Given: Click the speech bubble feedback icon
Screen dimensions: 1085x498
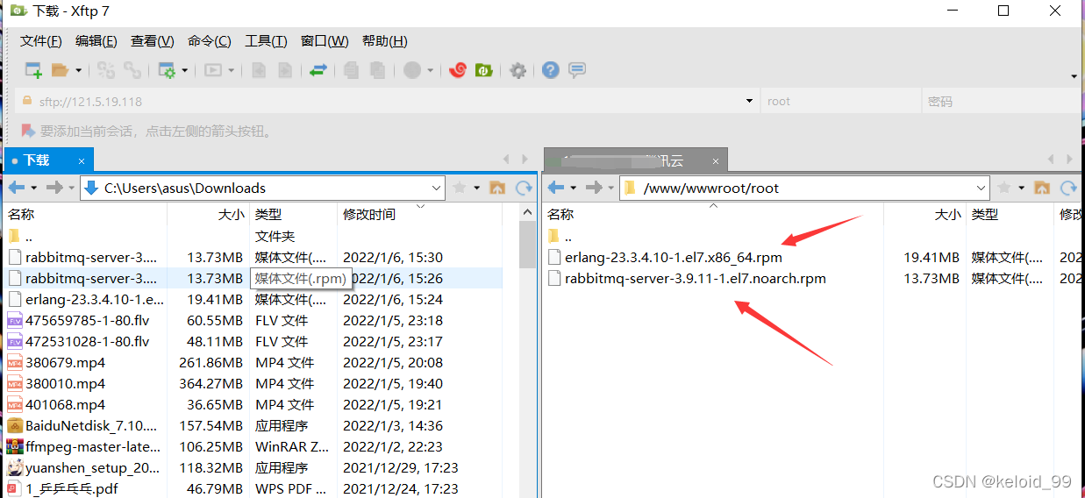Looking at the screenshot, I should (576, 70).
